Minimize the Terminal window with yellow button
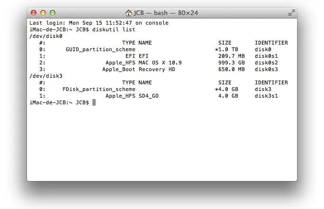Viewport: 324px width, 209px height. point(43,13)
